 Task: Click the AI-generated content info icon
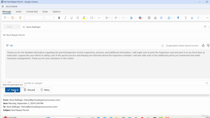click(x=162, y=46)
